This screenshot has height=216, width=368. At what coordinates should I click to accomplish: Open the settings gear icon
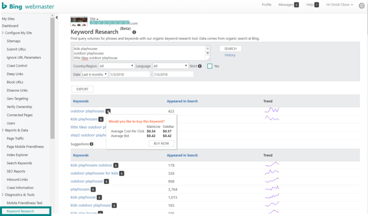click(362, 6)
